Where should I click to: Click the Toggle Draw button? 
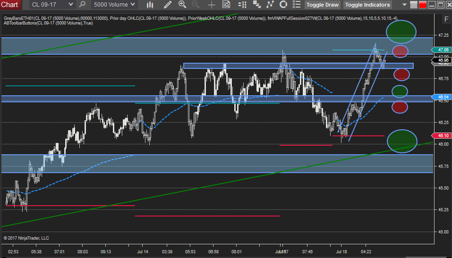click(323, 5)
